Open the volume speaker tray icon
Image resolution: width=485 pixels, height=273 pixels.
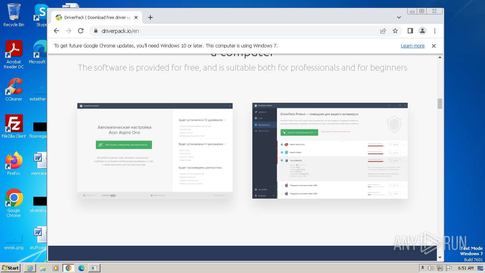coord(431,268)
